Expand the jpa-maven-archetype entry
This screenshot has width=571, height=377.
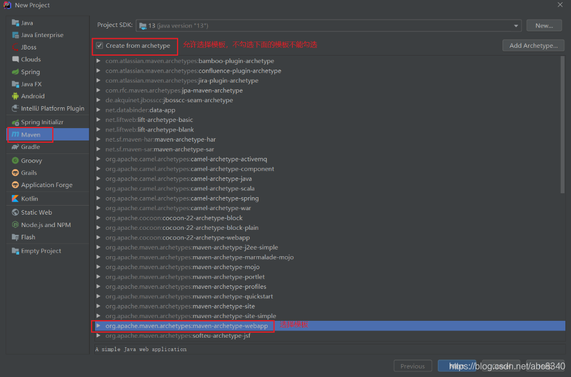pyautogui.click(x=98, y=90)
